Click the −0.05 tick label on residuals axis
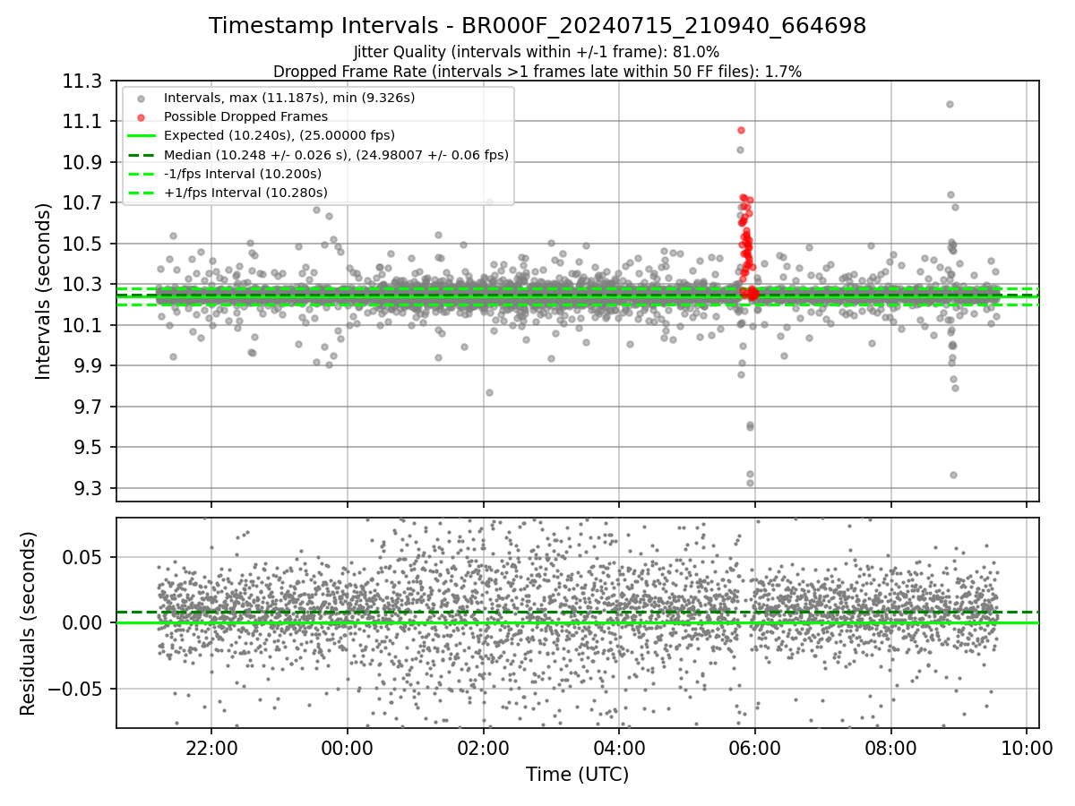The image size is (1075, 806). (x=74, y=689)
